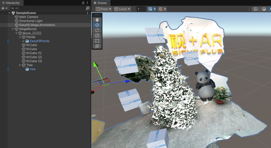Open the snap increment dropdown arrow

(165, 9)
